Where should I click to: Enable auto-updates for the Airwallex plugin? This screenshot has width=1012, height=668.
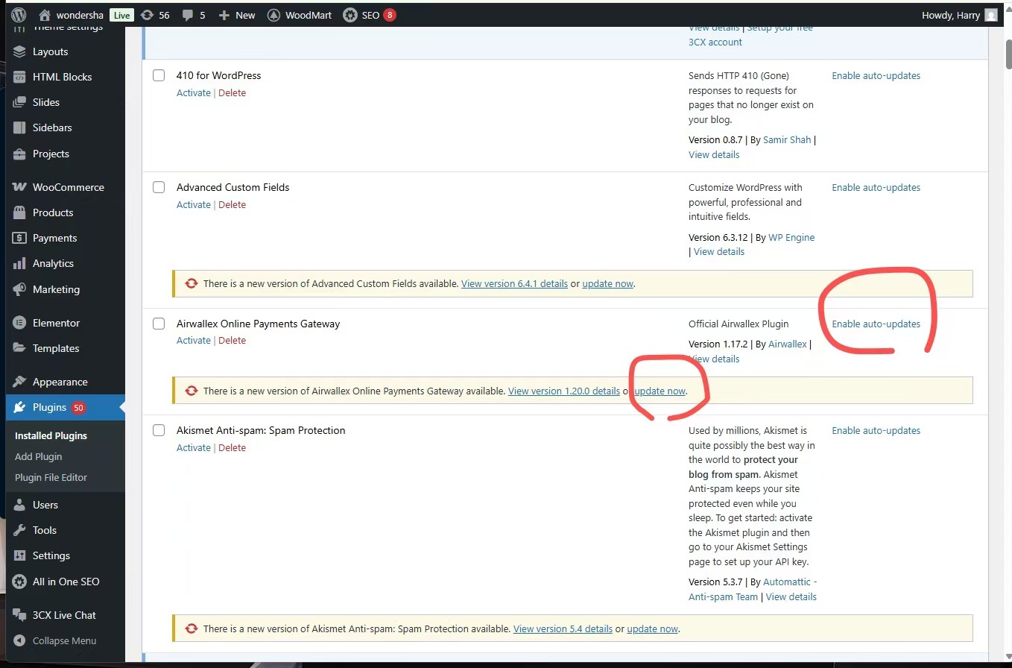click(876, 324)
